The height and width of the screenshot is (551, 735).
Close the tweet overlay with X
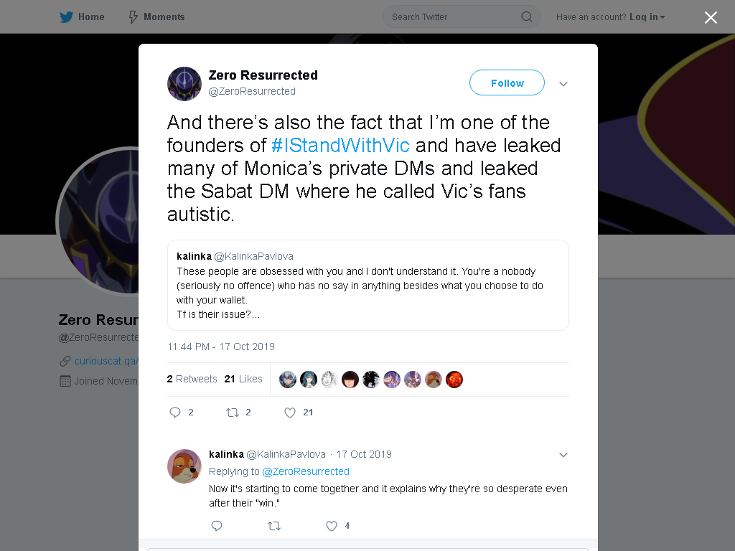coord(711,17)
